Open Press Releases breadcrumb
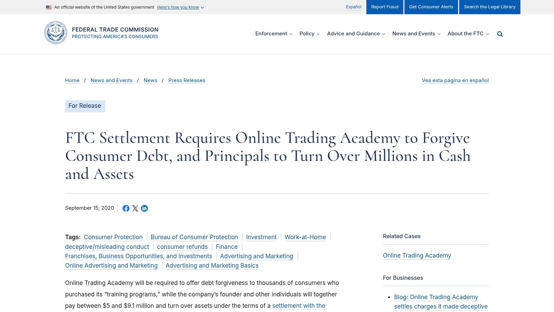The width and height of the screenshot is (554, 312). [x=187, y=80]
